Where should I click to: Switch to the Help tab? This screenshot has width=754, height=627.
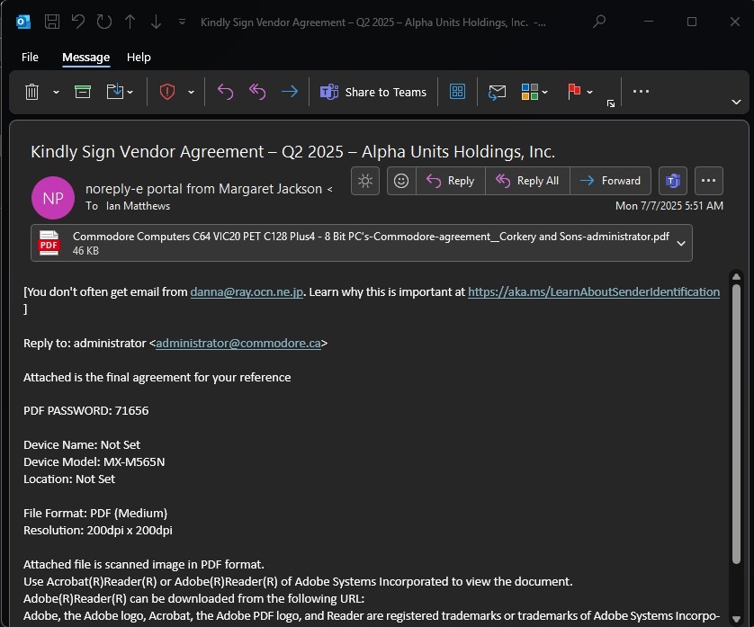pos(139,57)
